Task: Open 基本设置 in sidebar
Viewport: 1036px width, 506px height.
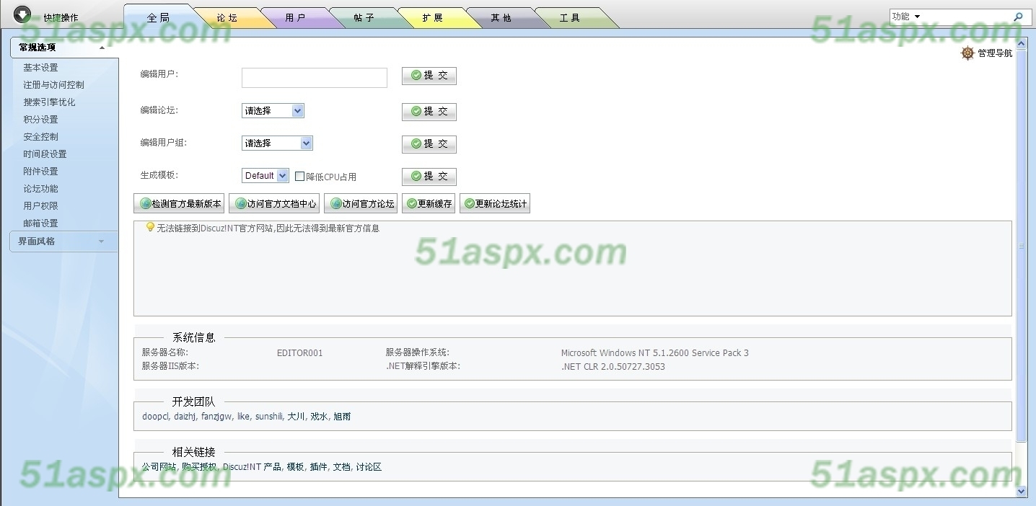Action: pyautogui.click(x=40, y=68)
